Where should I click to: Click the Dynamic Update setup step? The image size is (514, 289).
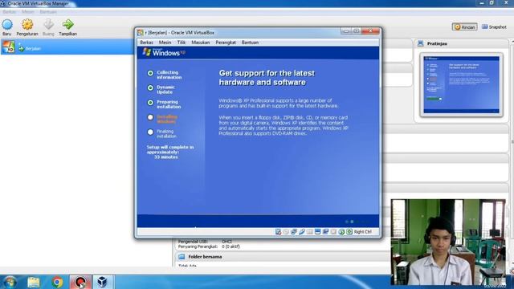coord(165,89)
